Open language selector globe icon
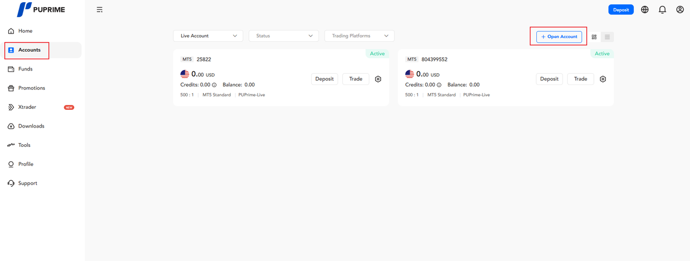 pos(645,10)
